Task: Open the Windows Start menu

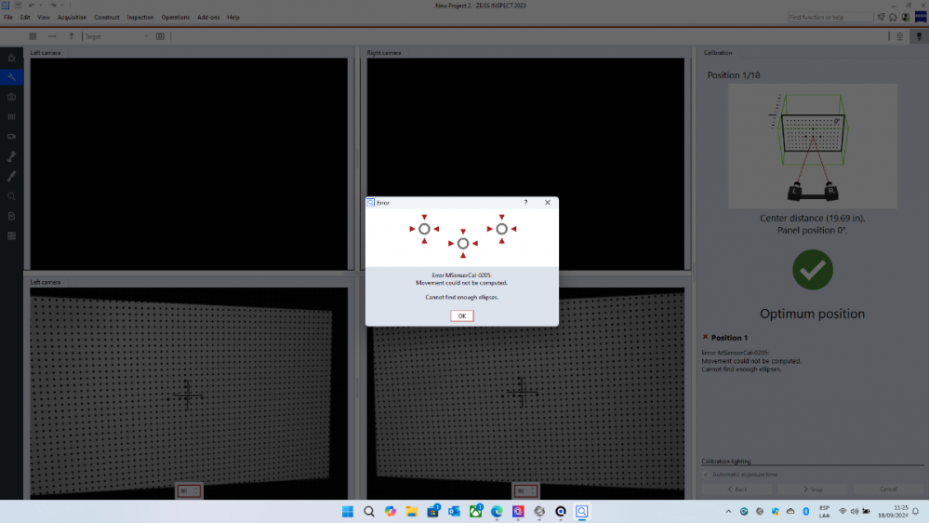Action: pyautogui.click(x=347, y=511)
